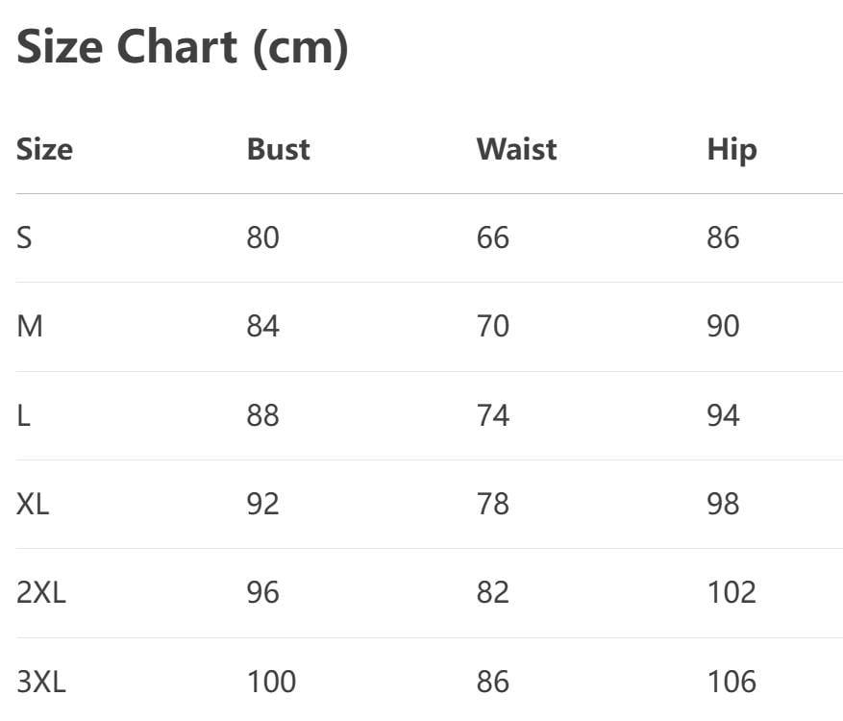Click the 2XL size row label

click(x=41, y=592)
